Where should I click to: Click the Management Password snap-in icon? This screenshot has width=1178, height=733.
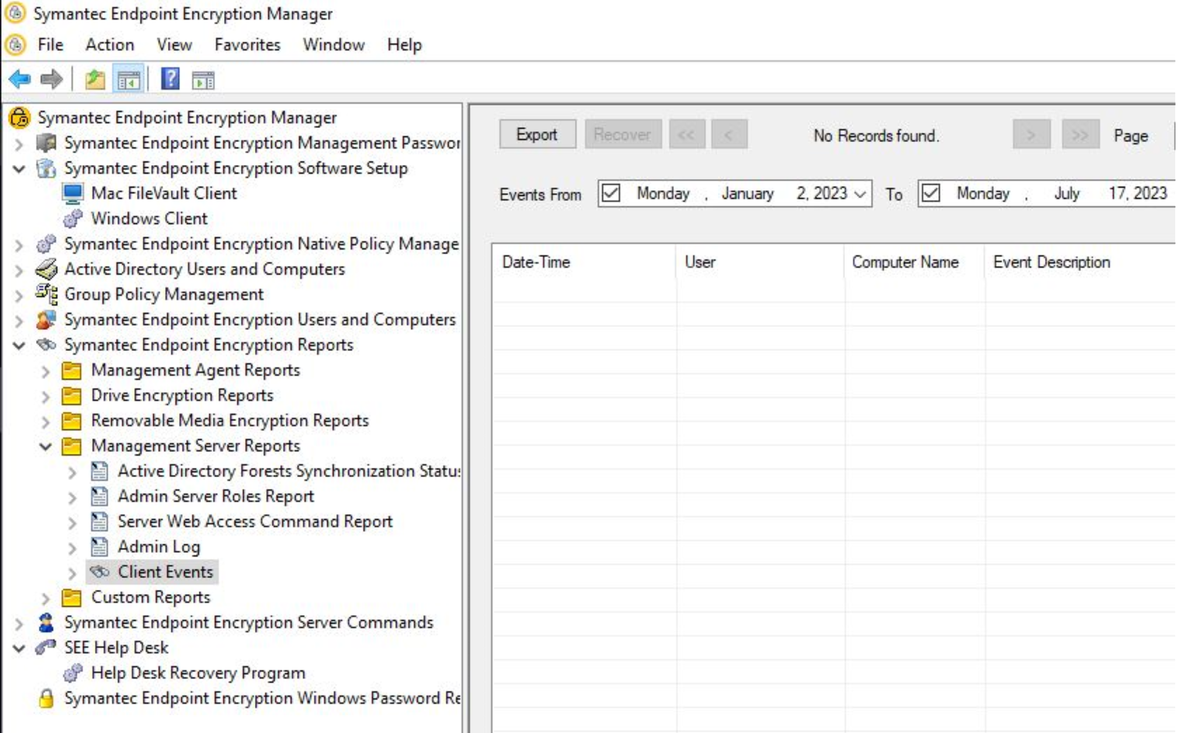pos(46,143)
